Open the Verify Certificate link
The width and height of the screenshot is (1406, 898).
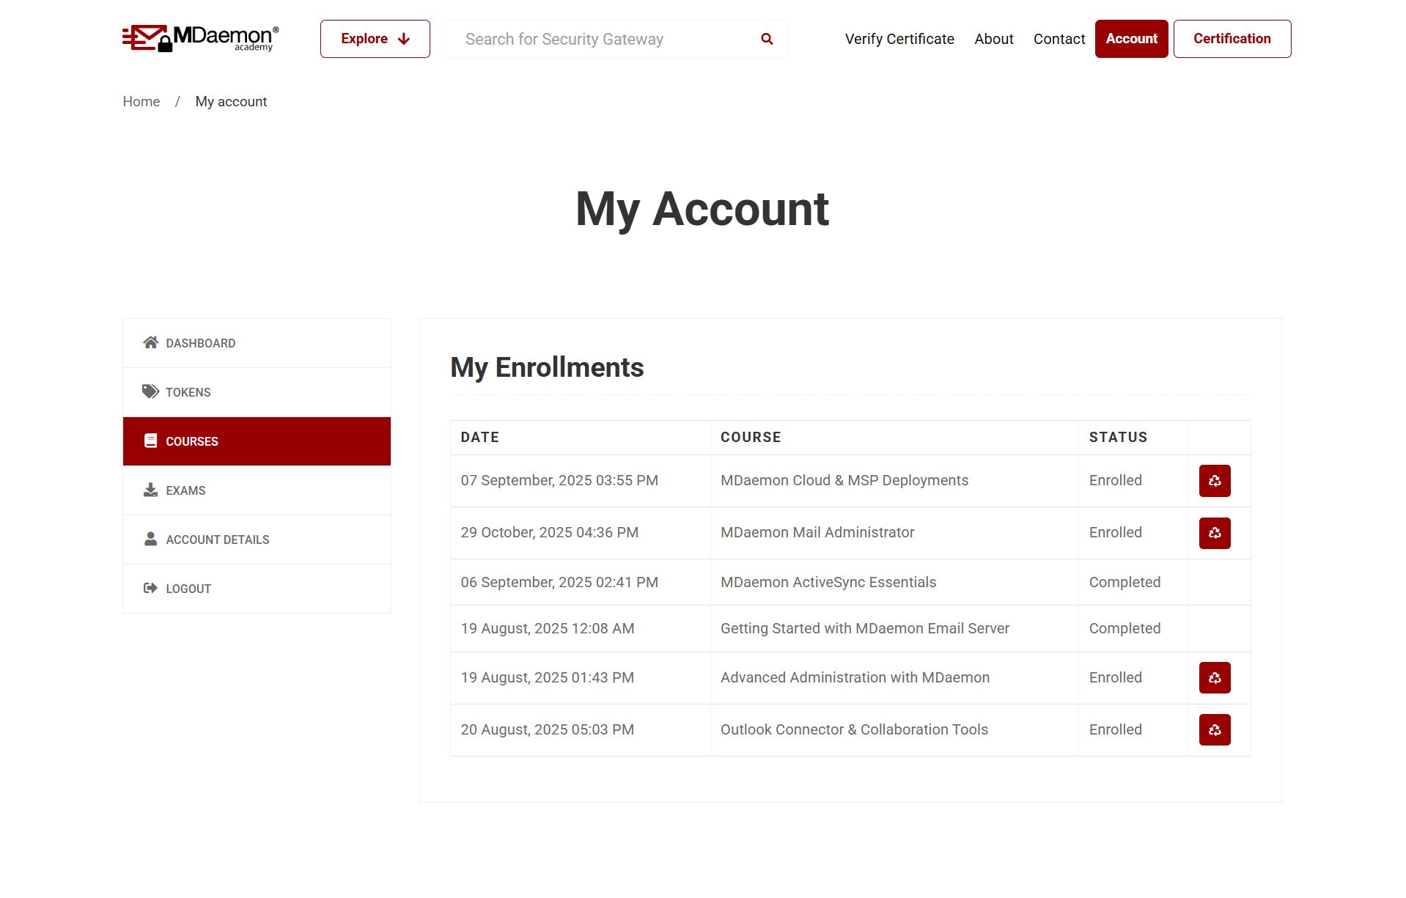coord(899,39)
